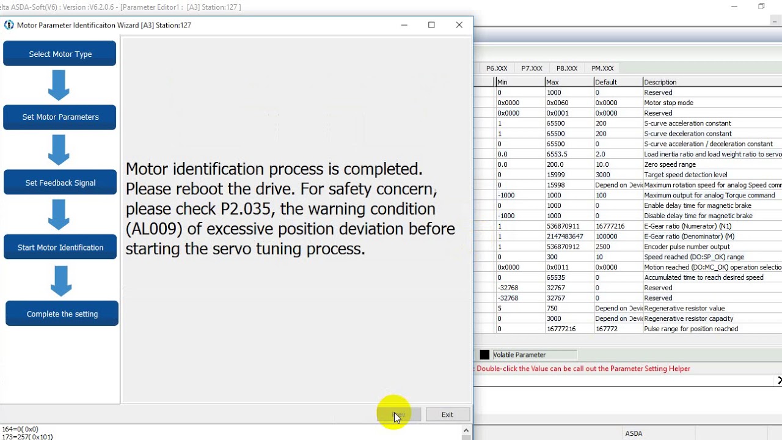Viewport: 782px width, 440px height.
Task: Click the Default column header
Action: 618,82
